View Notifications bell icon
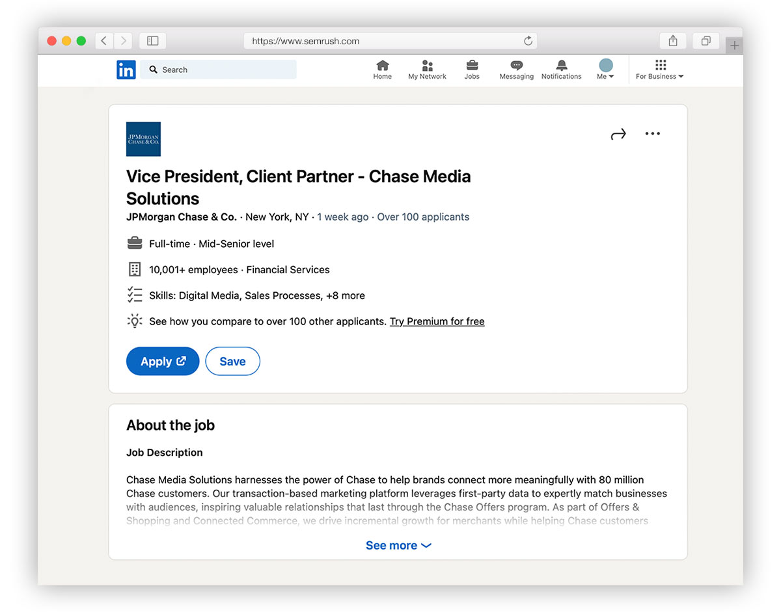The width and height of the screenshot is (781, 612). point(561,66)
